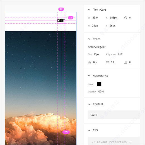Screen dimensions: 145x145
Task: Click the Styles heading label
Action: 97,39
